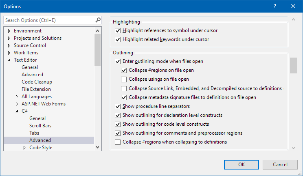The width and height of the screenshot is (303, 176).
Task: Uncheck Show procedure line separators
Action: coord(118,106)
